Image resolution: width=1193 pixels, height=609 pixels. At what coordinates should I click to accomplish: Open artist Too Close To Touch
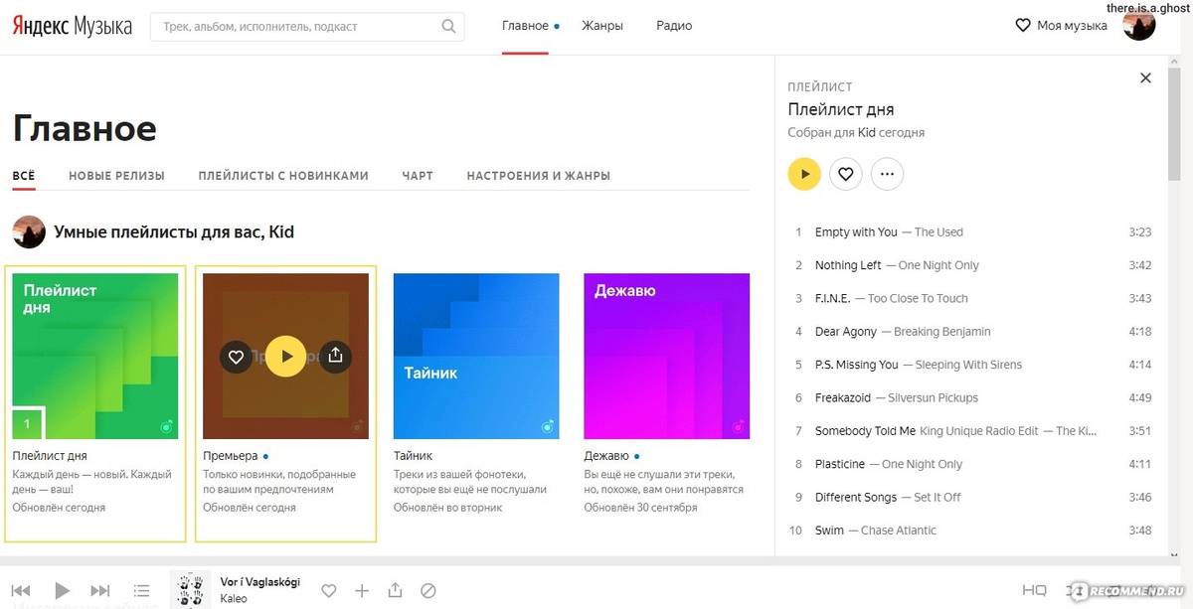918,298
